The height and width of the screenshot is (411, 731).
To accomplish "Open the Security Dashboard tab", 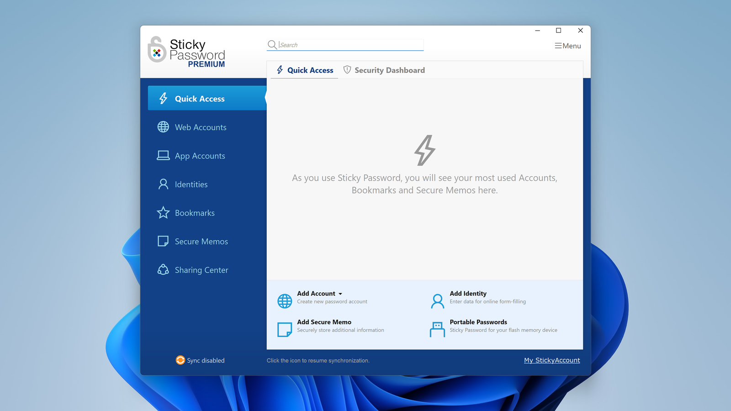I will coord(384,70).
